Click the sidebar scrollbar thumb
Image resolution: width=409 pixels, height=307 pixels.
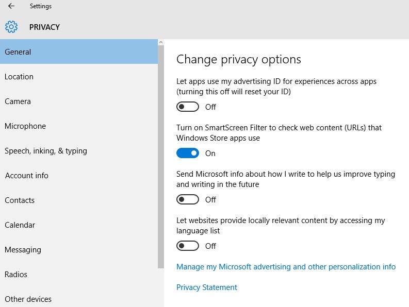(x=161, y=157)
